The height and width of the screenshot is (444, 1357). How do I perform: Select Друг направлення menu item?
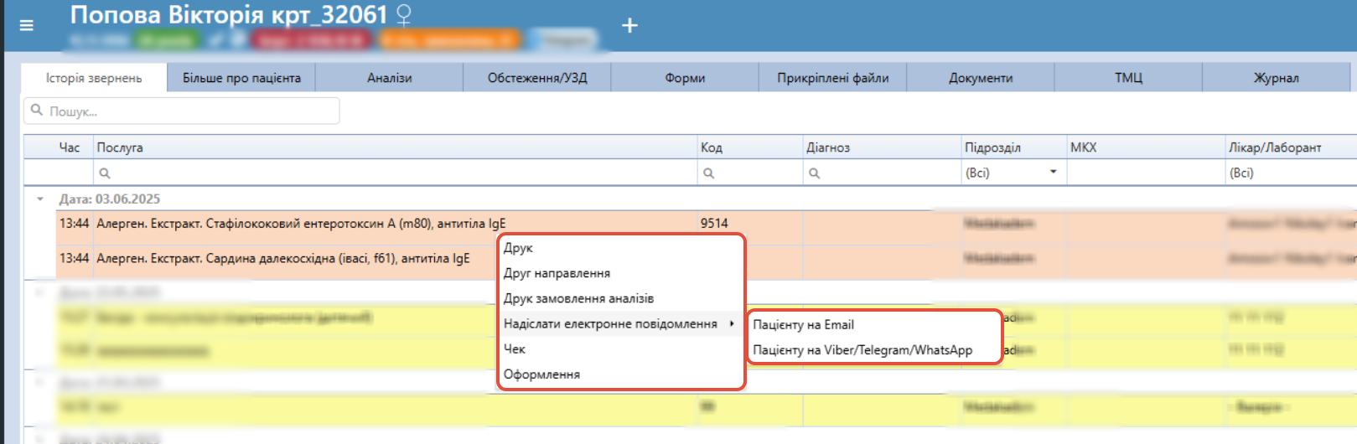pyautogui.click(x=621, y=273)
